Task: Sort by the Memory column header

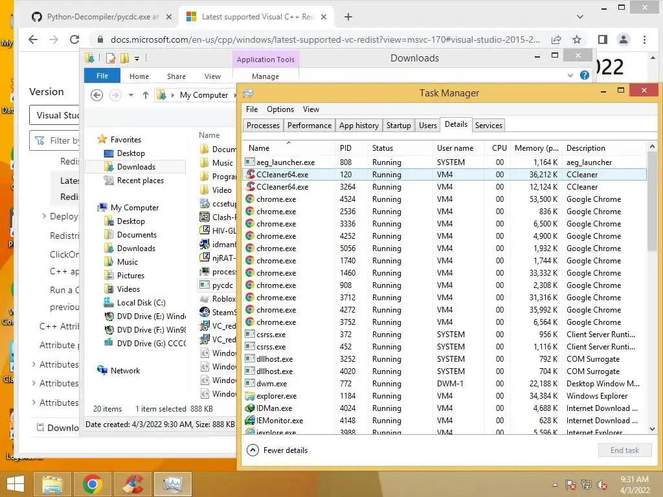Action: click(x=536, y=148)
